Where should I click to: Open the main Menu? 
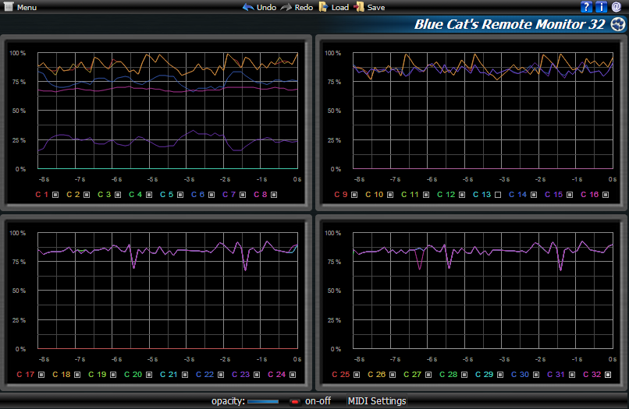20,7
